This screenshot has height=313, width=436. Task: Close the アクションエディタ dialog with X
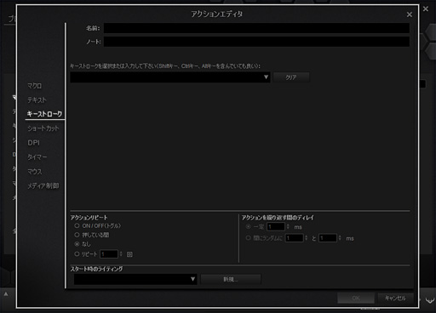409,14
